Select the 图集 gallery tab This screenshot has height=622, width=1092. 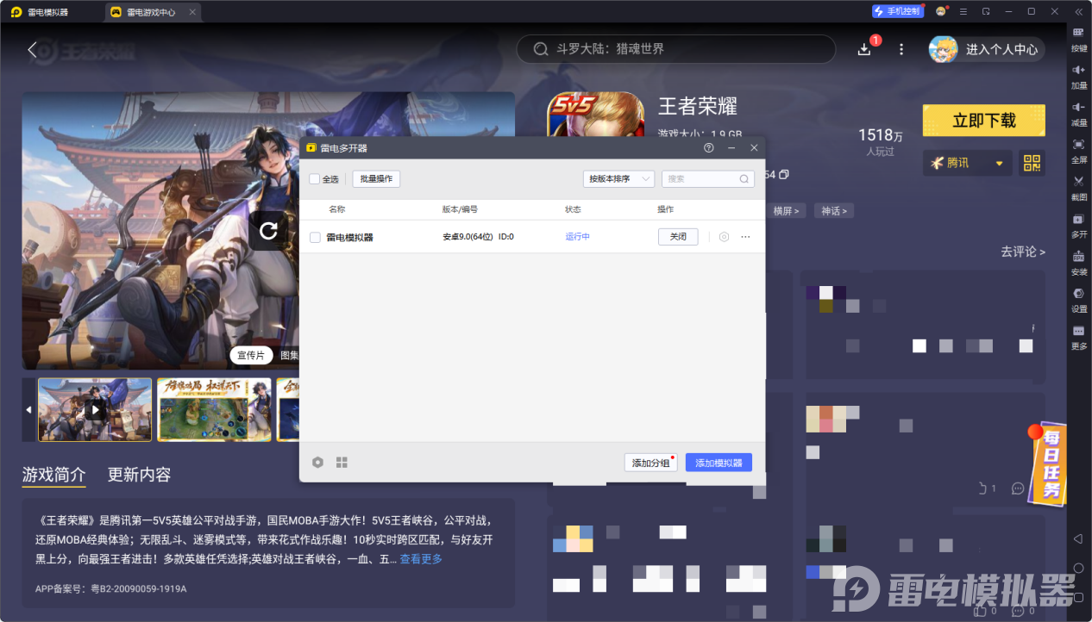[288, 355]
